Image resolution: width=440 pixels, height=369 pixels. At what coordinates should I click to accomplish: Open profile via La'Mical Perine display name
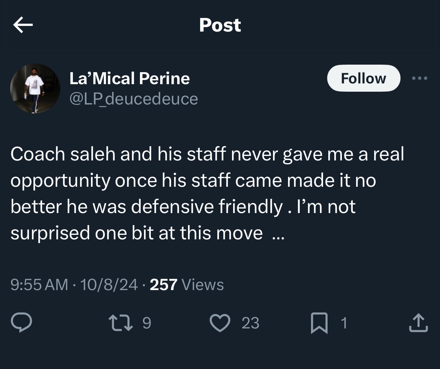[x=130, y=78]
